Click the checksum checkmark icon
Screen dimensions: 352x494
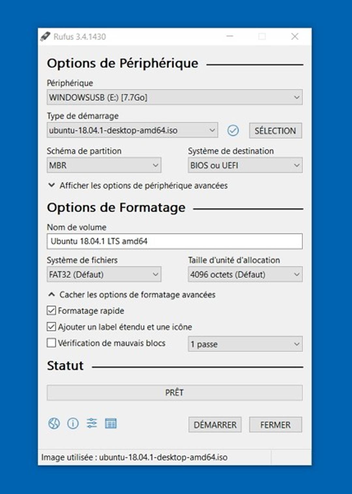[x=233, y=131]
